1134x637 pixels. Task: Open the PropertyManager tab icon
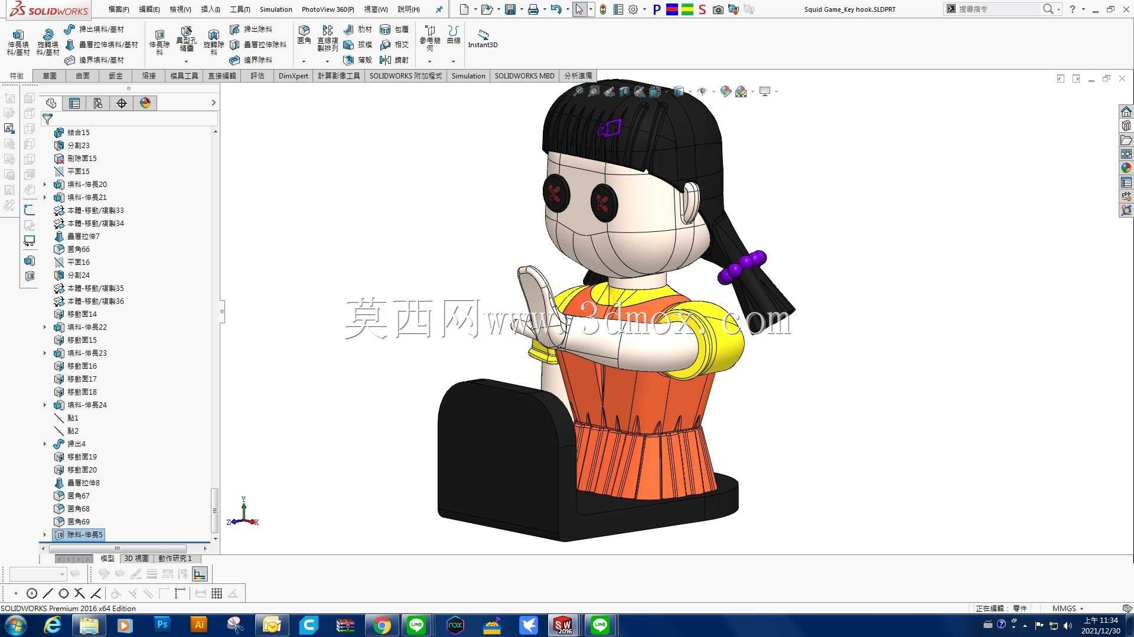74,103
